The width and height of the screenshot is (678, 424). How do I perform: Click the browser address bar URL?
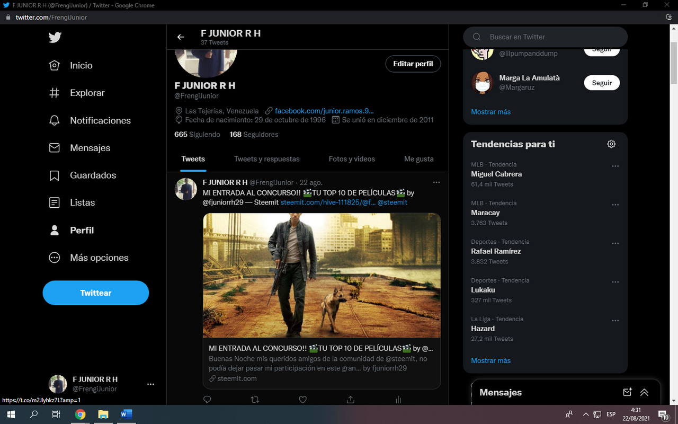point(51,17)
